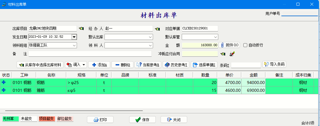Click the 项目超支 color legend swatch
Image resolution: width=320 pixels, height=126 pixels.
(x=46, y=119)
